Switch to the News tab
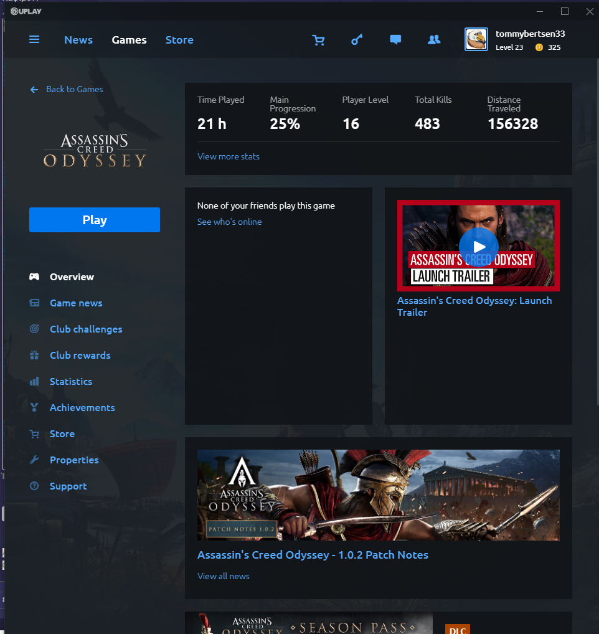The image size is (599, 634). click(78, 40)
